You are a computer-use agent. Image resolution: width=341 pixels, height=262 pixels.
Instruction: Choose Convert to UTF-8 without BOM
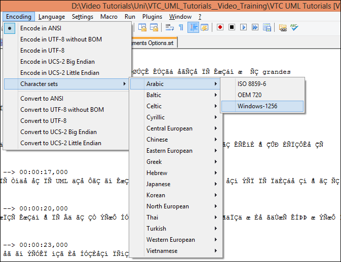62,109
